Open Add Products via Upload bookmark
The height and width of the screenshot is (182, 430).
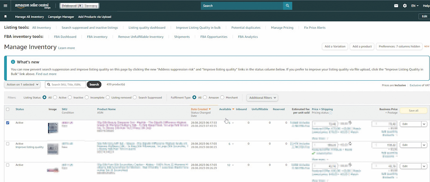(x=95, y=17)
